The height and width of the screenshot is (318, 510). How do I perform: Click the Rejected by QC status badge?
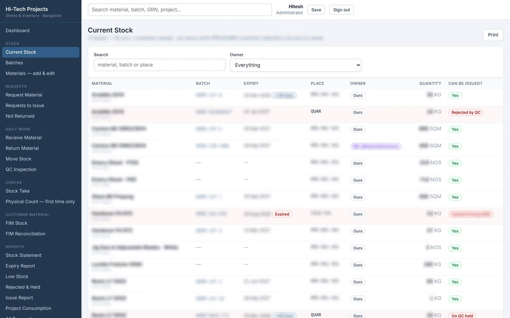(x=466, y=113)
